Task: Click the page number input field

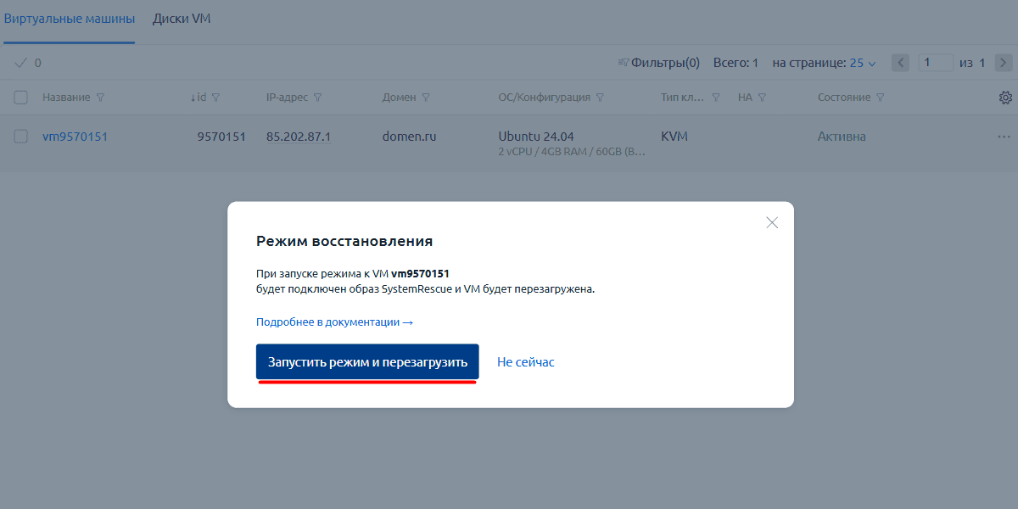Action: 935,63
